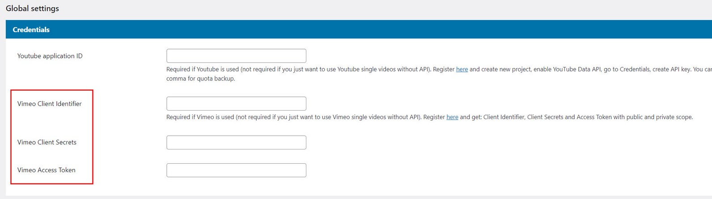Viewport: 712px width, 199px height.
Task: Select the 'Vimeo Client Identifier' label text
Action: [x=49, y=104]
